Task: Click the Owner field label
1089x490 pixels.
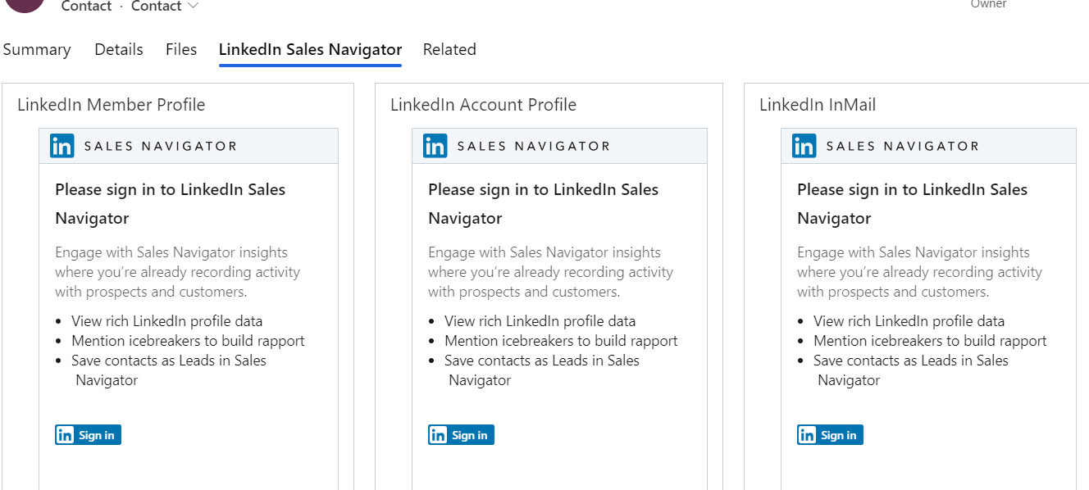Action: click(988, 4)
